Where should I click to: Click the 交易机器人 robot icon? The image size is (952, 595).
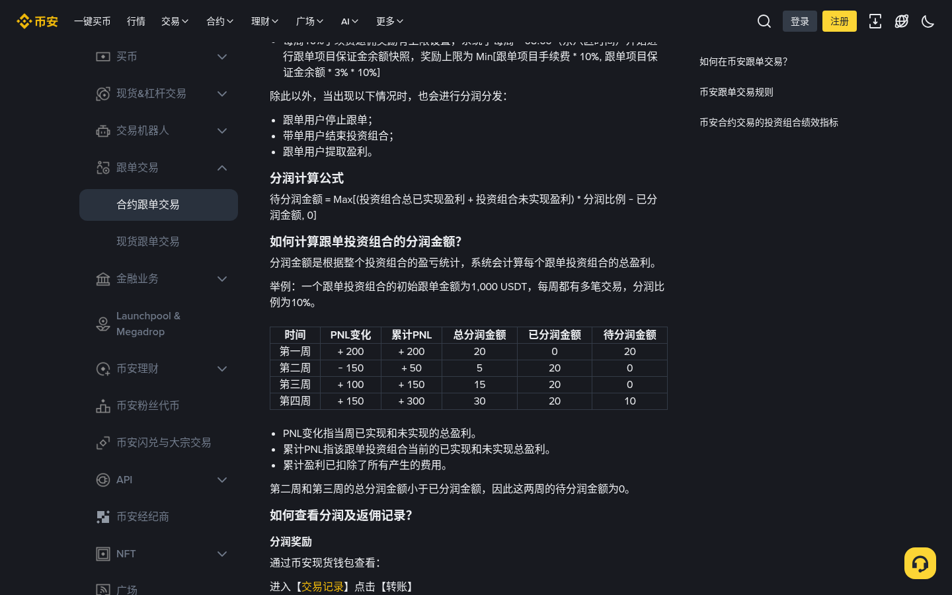(x=103, y=131)
